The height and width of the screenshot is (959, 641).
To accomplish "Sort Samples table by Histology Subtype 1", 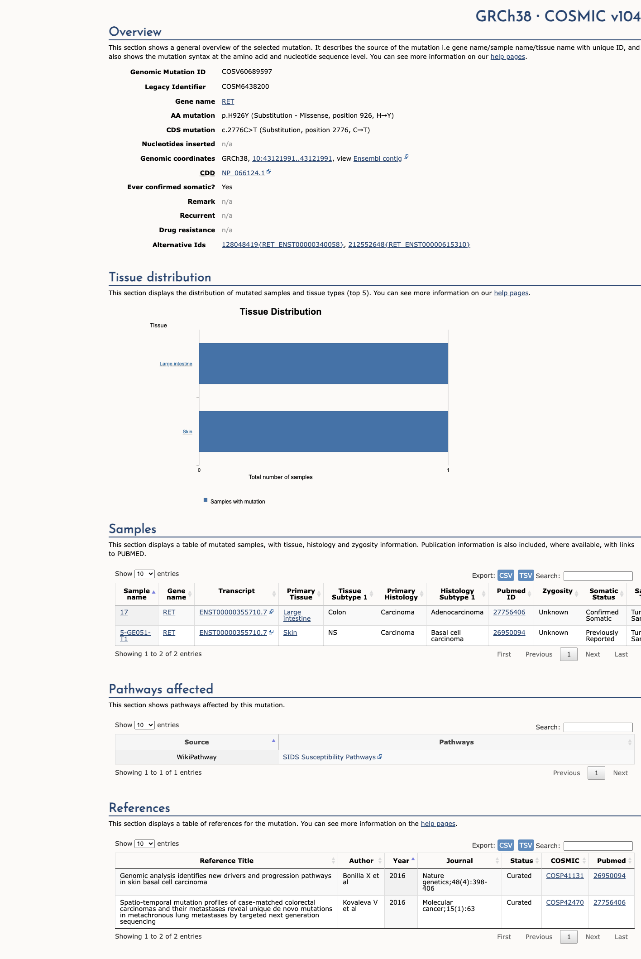I will point(457,594).
